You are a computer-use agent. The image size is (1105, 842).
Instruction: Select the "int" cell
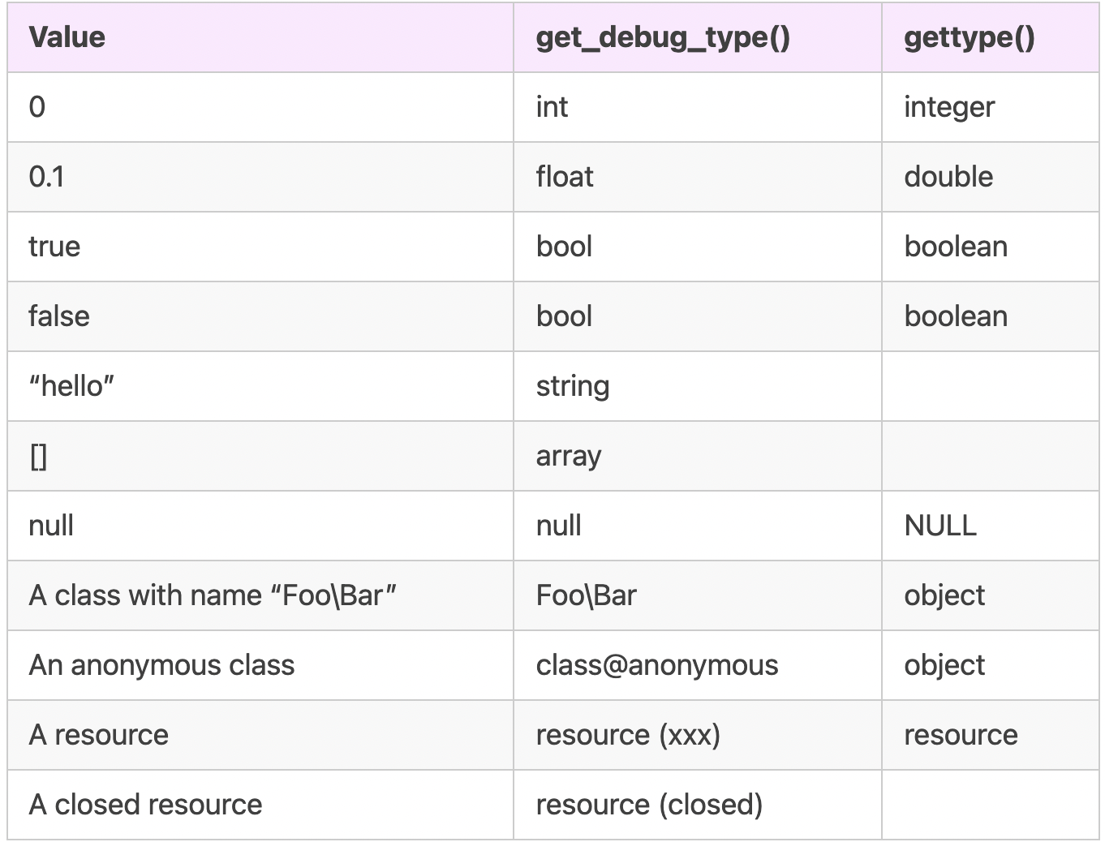[x=552, y=107]
